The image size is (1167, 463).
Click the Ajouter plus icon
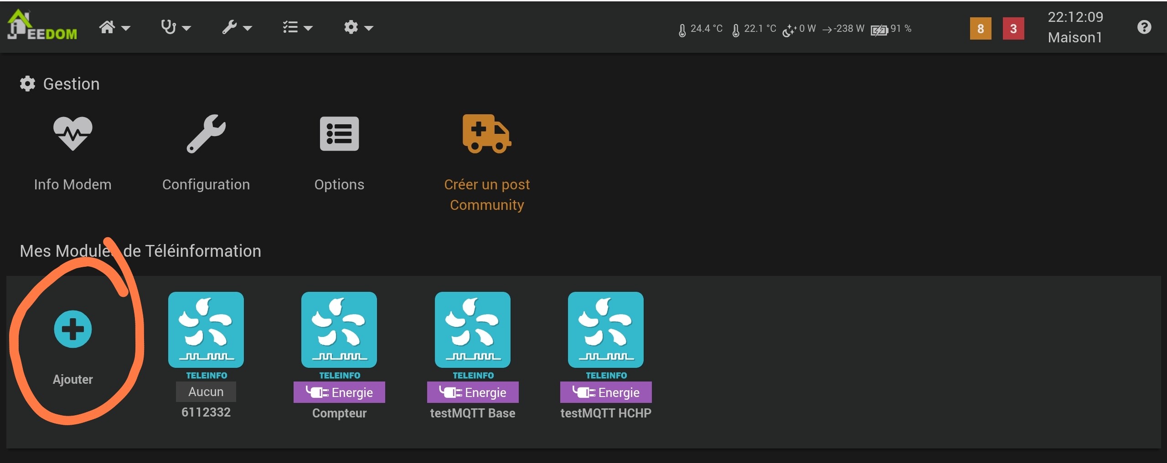coord(73,329)
